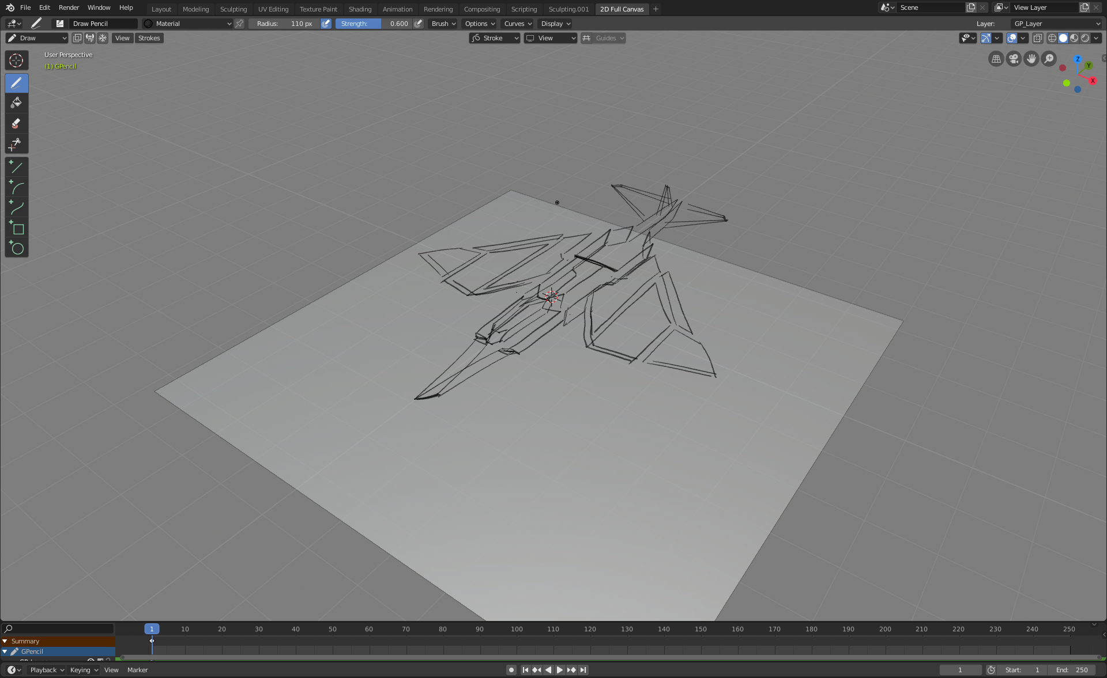Select the Box primitive tool
The height and width of the screenshot is (678, 1107).
click(16, 228)
